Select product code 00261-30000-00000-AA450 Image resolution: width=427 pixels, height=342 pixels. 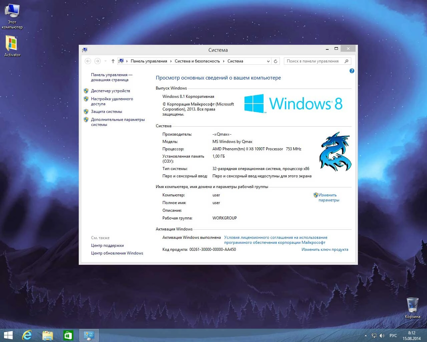212,249
